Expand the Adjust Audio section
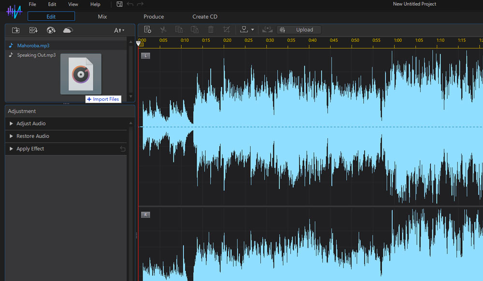The height and width of the screenshot is (281, 483). [31, 123]
